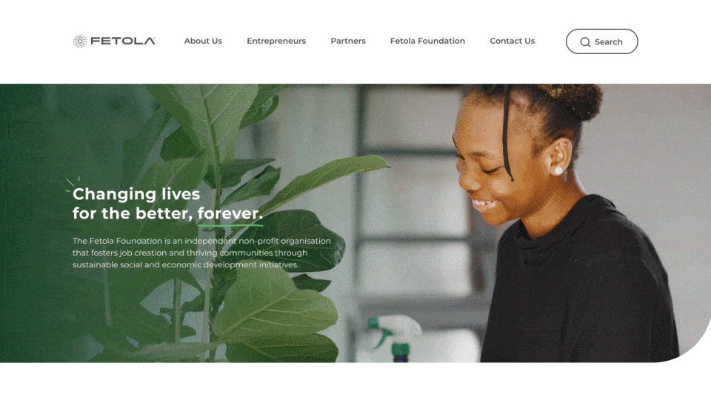Click the "for the better, forever." line
Viewport: 711px width, 400px height.
[x=167, y=213]
